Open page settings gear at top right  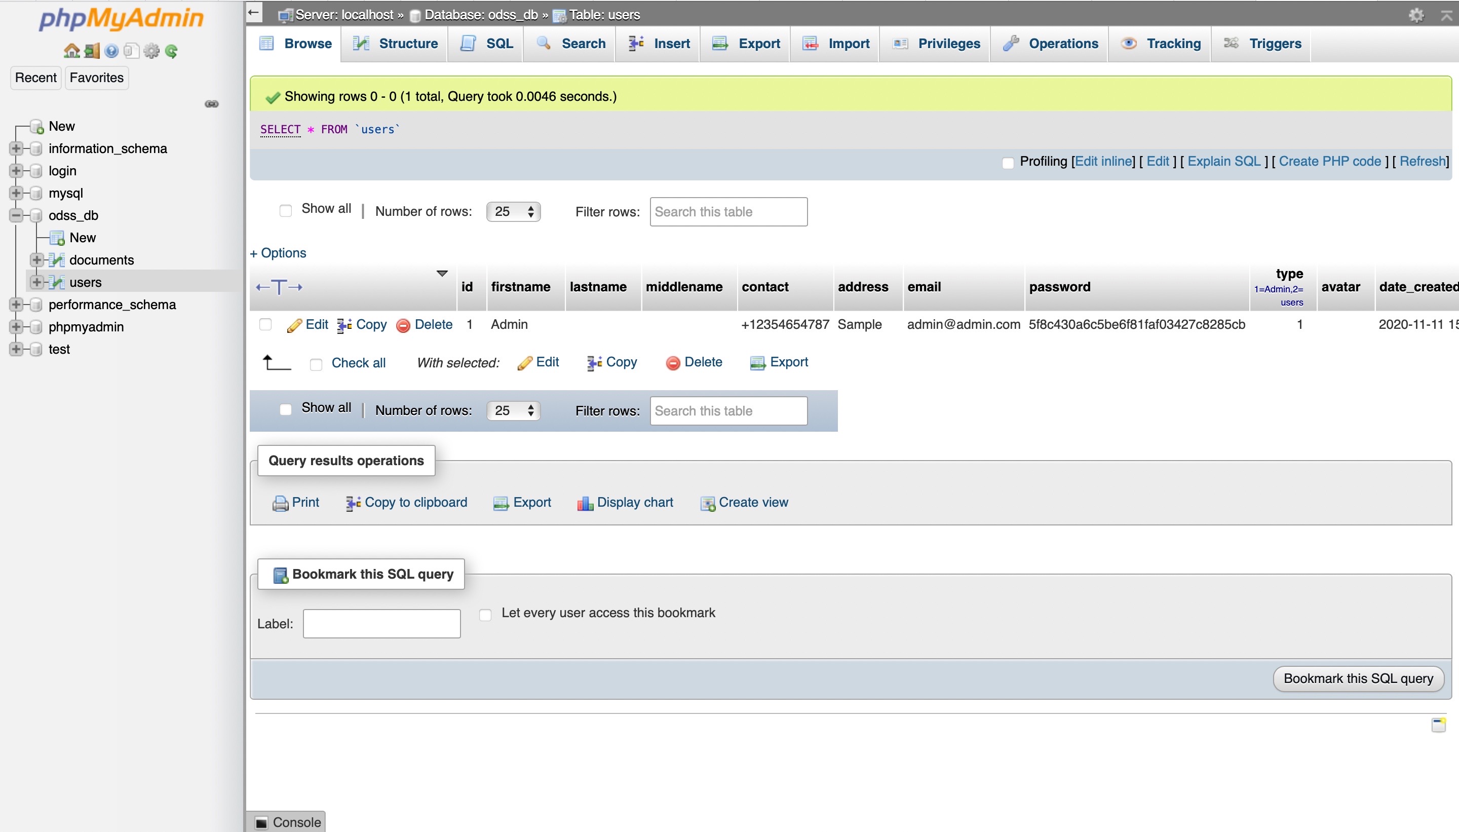pos(1417,15)
